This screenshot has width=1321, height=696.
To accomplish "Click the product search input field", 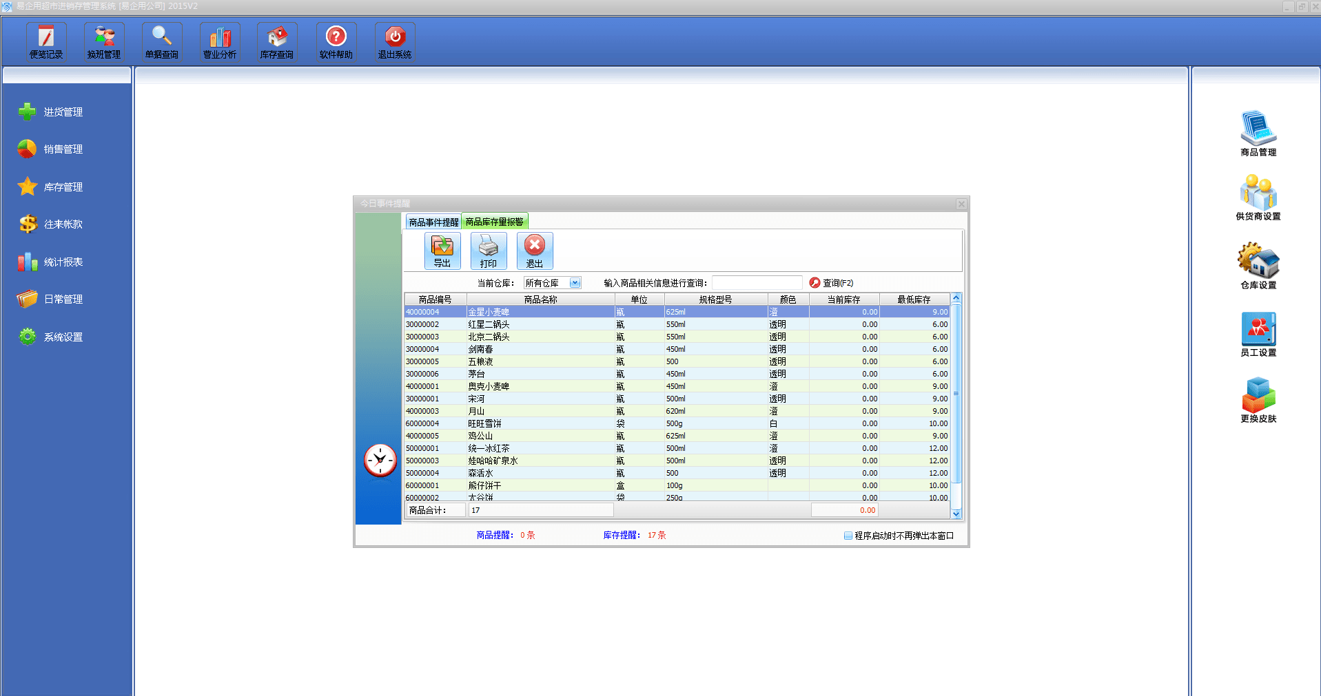I will pyautogui.click(x=757, y=283).
